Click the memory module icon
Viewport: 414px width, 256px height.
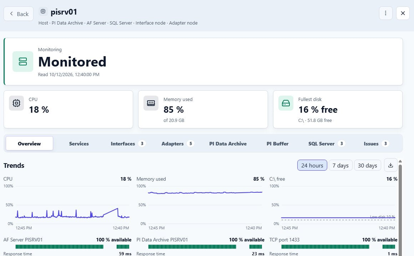(151, 103)
